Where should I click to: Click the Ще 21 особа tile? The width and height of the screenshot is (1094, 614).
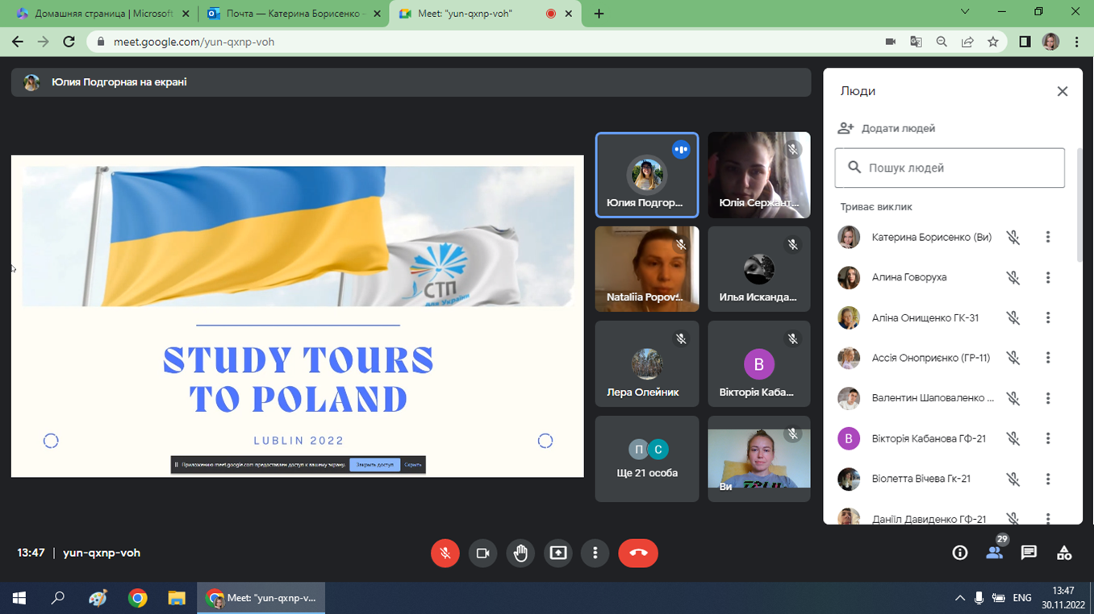(647, 459)
